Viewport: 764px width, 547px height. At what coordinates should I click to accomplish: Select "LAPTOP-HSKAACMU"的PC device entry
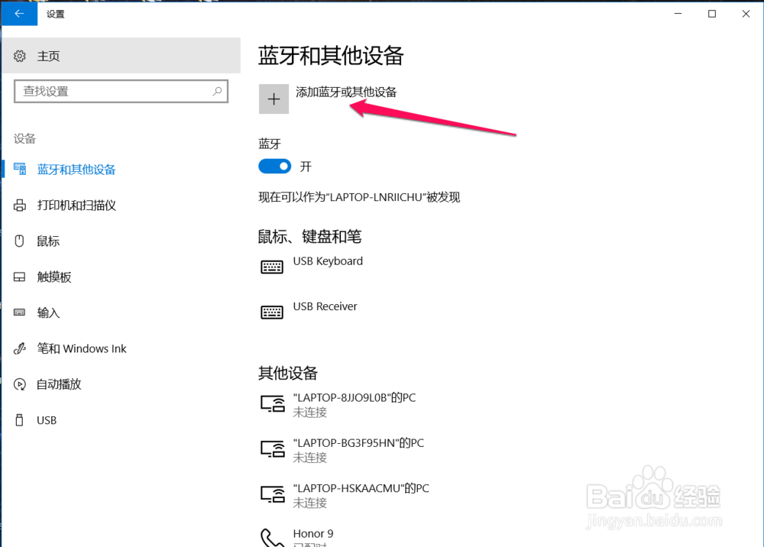(x=361, y=488)
